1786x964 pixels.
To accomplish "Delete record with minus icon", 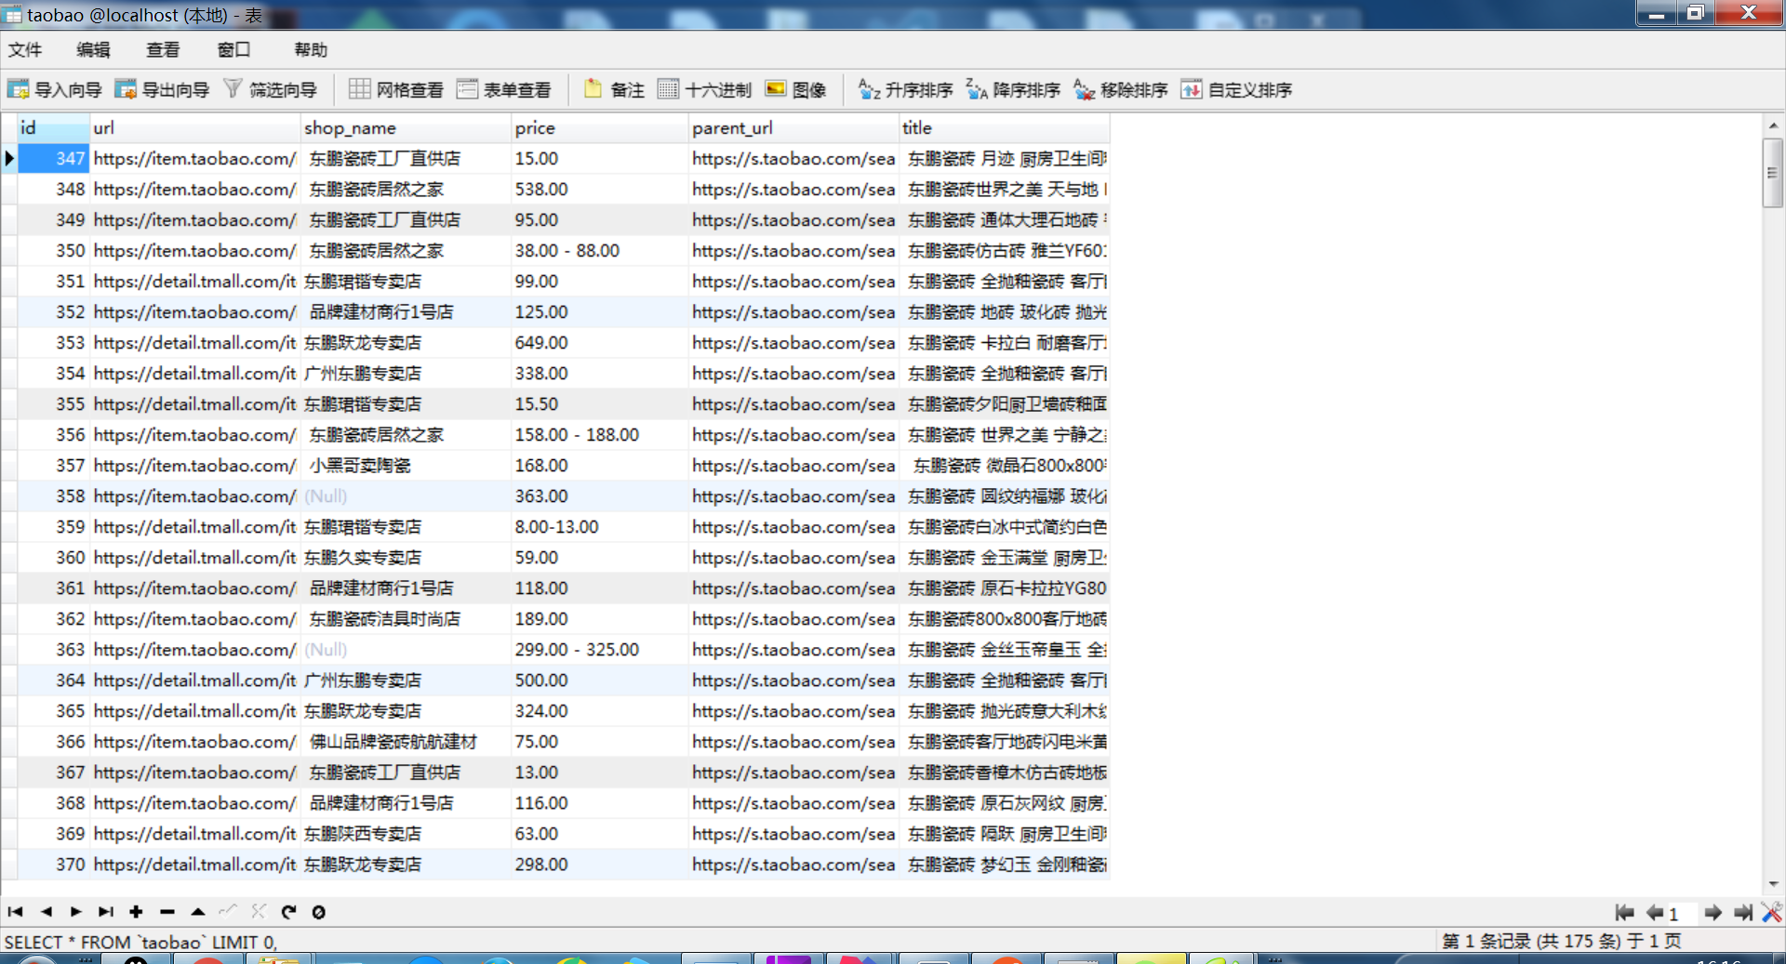I will coord(167,912).
